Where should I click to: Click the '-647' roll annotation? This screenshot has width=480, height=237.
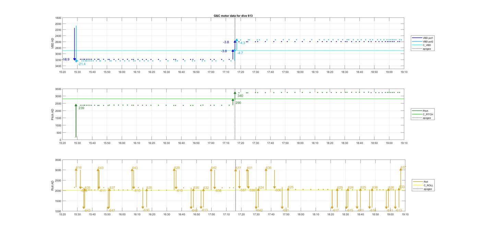[111, 210]
